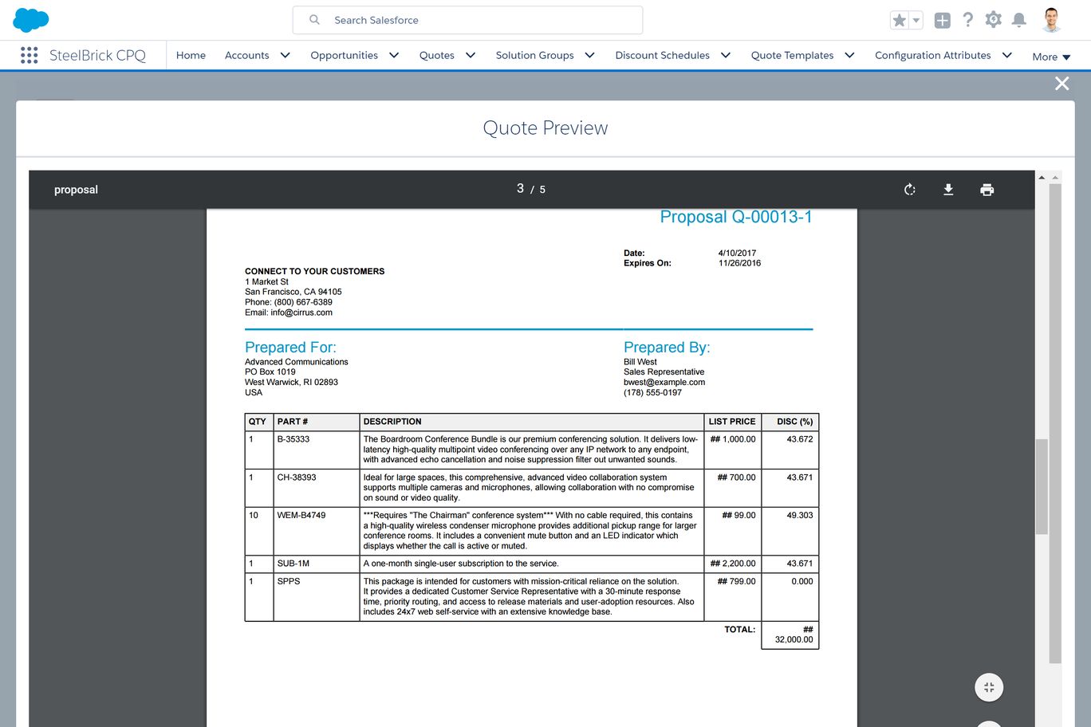Open the Discount Schedules tab
Viewport: 1091px width, 727px height.
[x=662, y=55]
